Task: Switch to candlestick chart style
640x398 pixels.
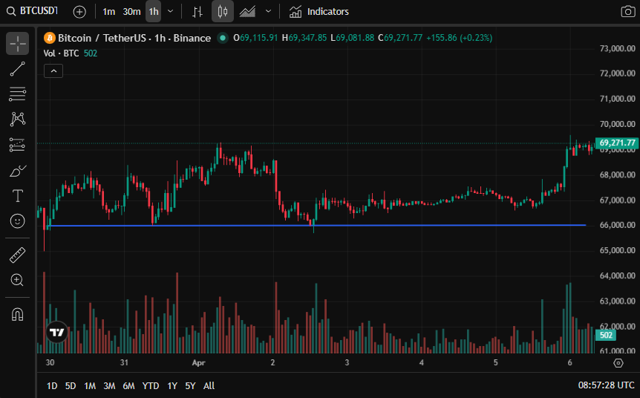Action: click(223, 11)
